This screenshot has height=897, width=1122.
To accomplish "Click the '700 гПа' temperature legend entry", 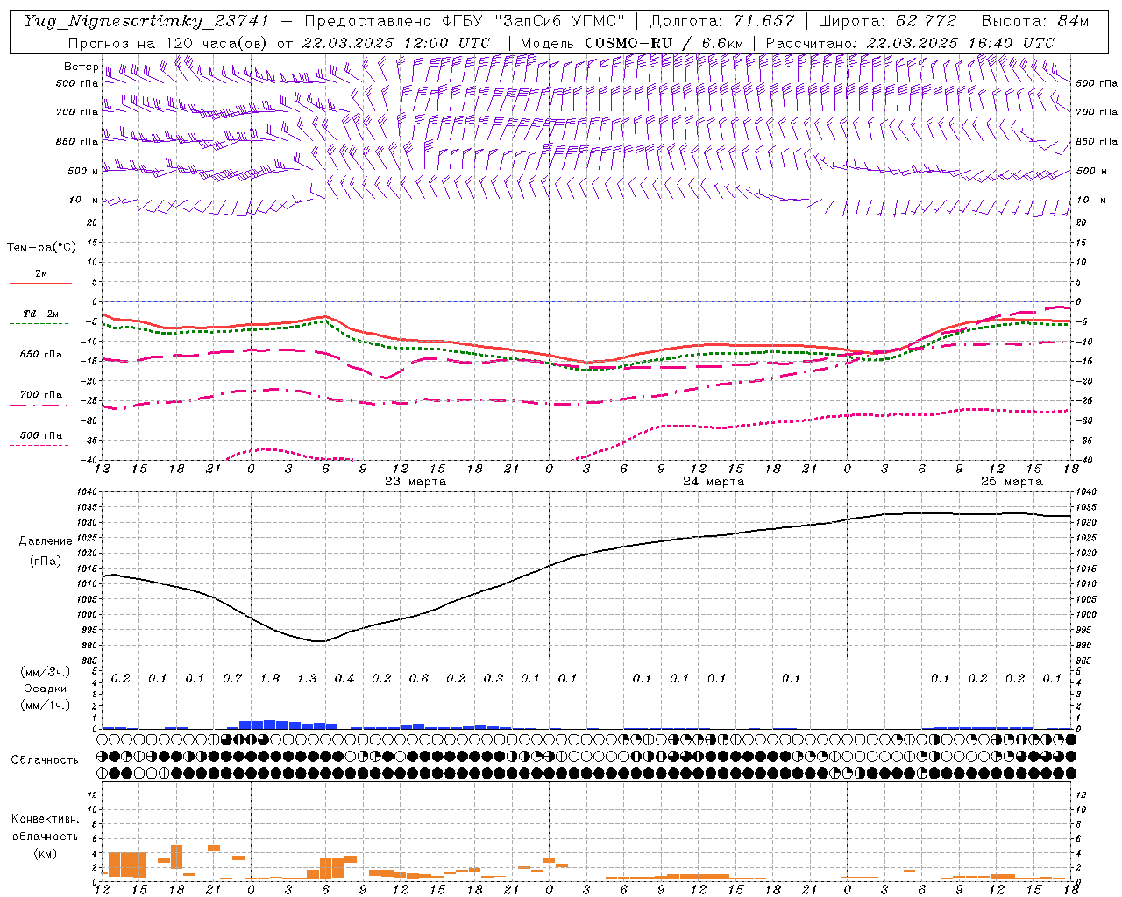I will pos(40,395).
